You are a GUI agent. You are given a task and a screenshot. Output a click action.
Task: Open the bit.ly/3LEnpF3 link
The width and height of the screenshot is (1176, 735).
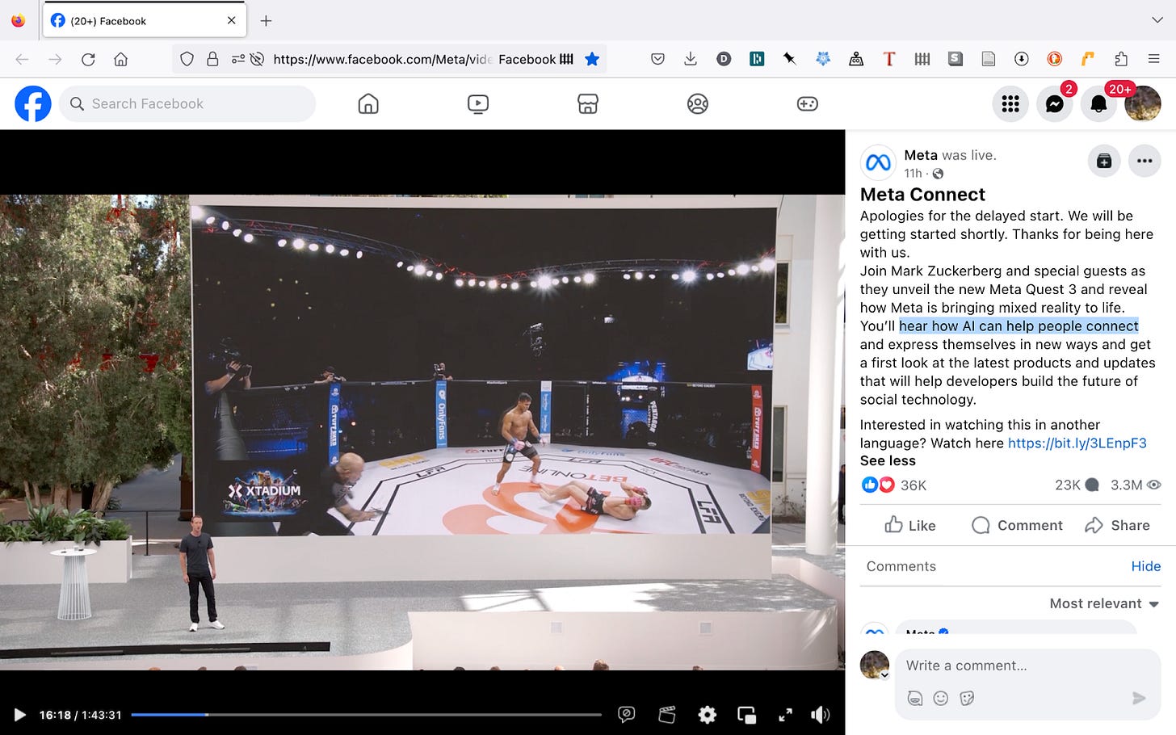click(1077, 443)
